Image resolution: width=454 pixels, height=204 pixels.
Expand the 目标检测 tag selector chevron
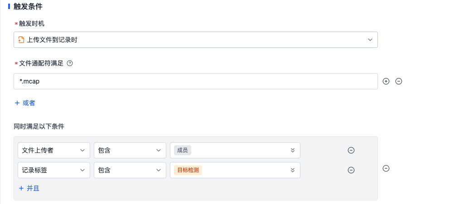(x=293, y=170)
